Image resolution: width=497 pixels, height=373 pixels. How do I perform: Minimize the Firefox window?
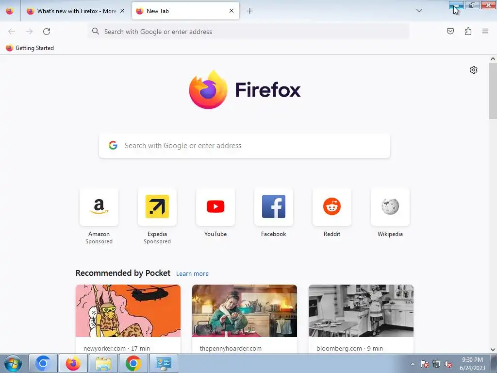[456, 5]
